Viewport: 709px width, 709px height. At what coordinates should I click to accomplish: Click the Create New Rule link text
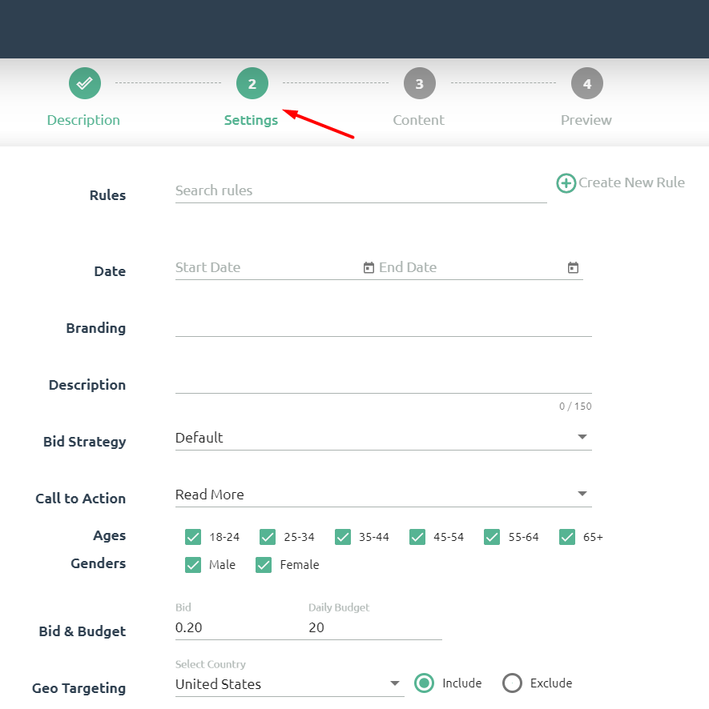tap(631, 182)
